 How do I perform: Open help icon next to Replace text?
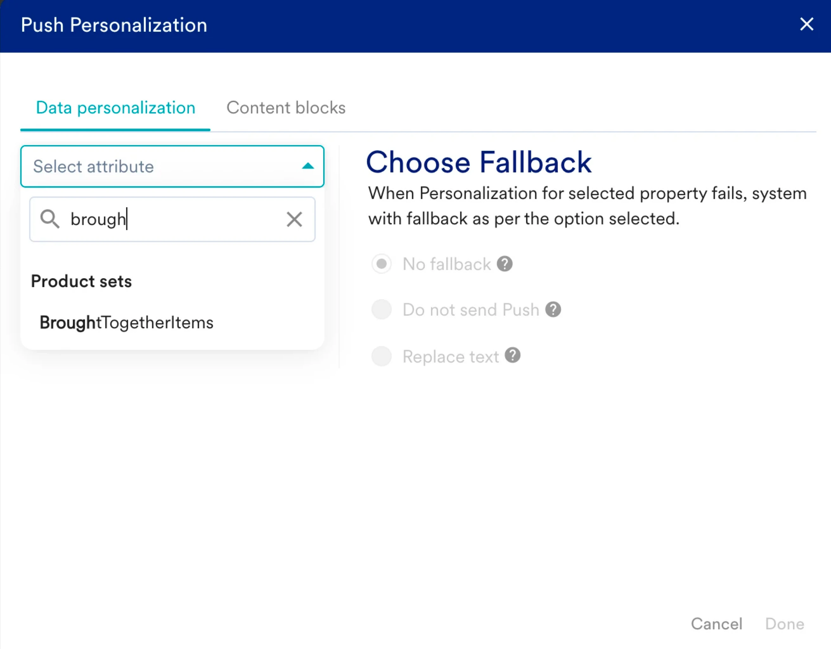pyautogui.click(x=512, y=356)
